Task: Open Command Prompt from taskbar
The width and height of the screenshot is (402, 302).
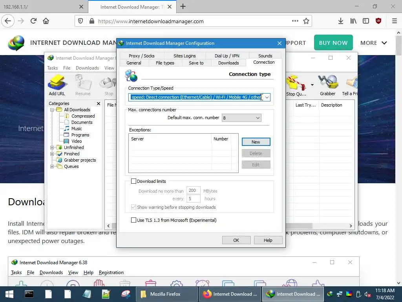Action: [x=29, y=294]
